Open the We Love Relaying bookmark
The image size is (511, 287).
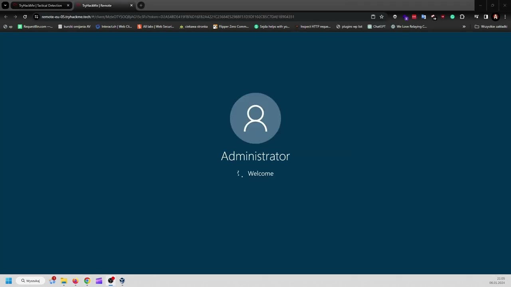click(x=409, y=27)
